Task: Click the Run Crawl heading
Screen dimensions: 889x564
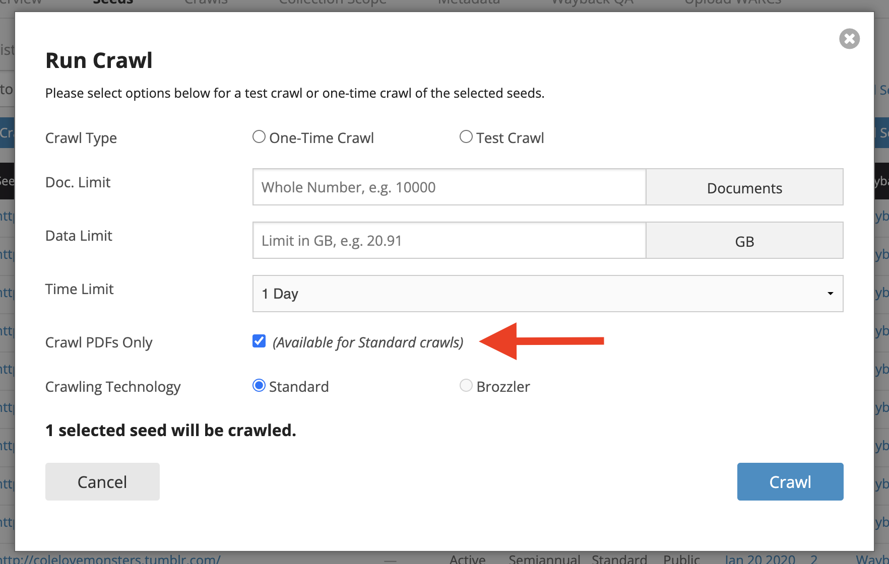Action: pyautogui.click(x=99, y=60)
